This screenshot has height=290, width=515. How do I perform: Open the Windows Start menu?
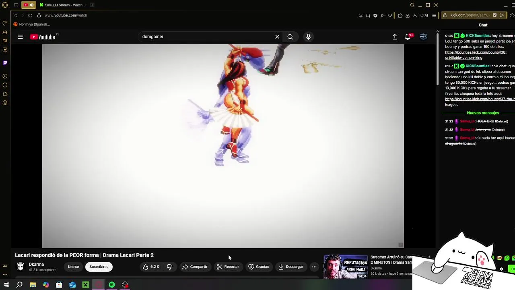click(6, 285)
